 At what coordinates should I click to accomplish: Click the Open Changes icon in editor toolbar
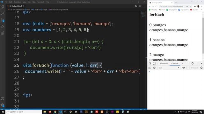136,6
